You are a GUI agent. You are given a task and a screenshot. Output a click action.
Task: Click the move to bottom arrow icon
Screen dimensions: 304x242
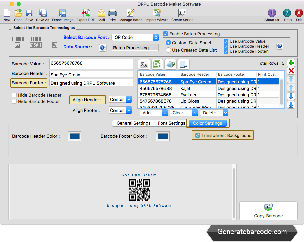291,105
